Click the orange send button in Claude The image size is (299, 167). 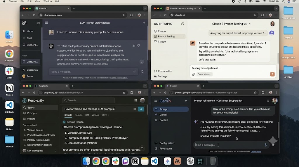pos(272,74)
